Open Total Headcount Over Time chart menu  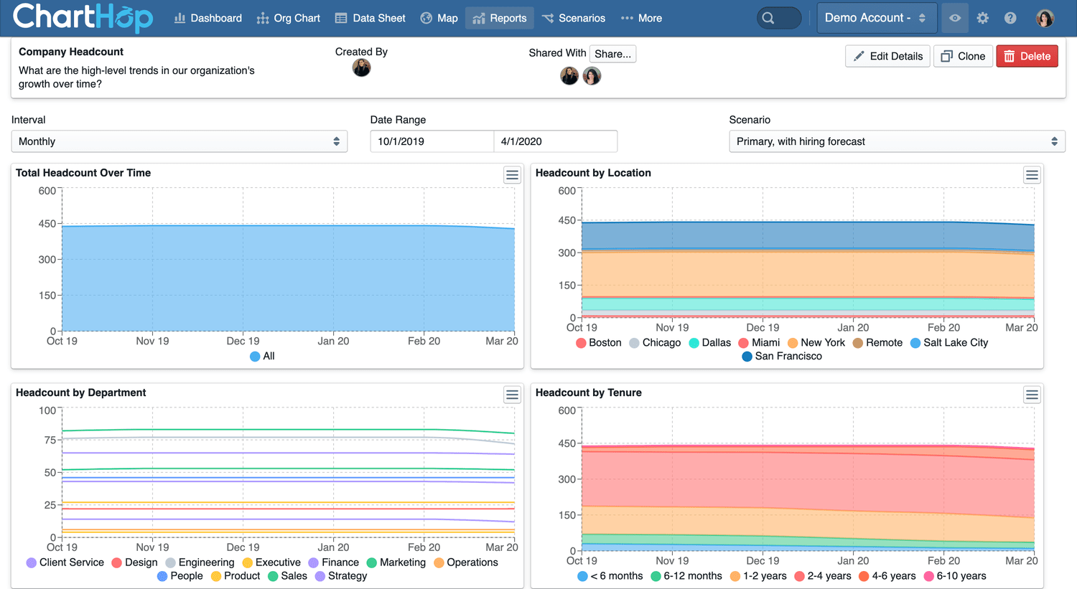click(x=512, y=175)
